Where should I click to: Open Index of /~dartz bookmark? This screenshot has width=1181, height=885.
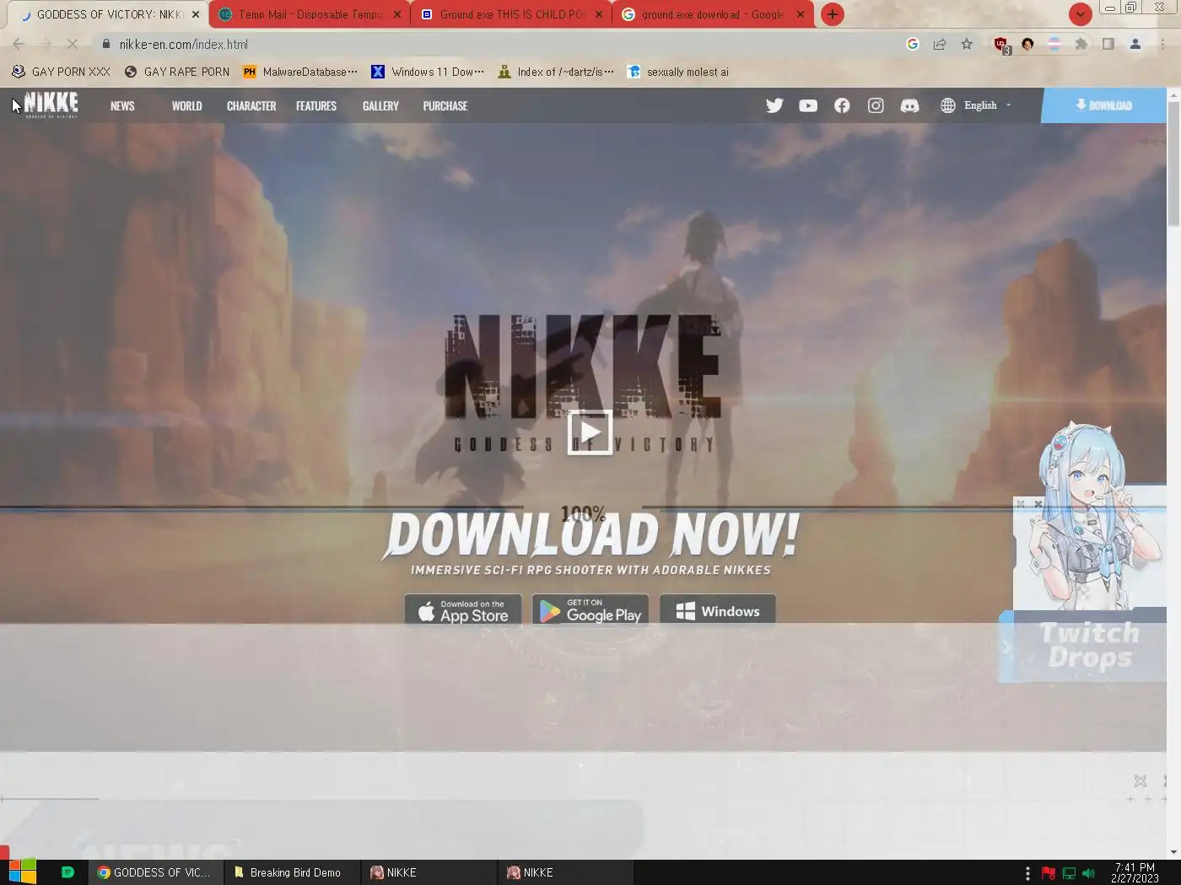pyautogui.click(x=556, y=72)
